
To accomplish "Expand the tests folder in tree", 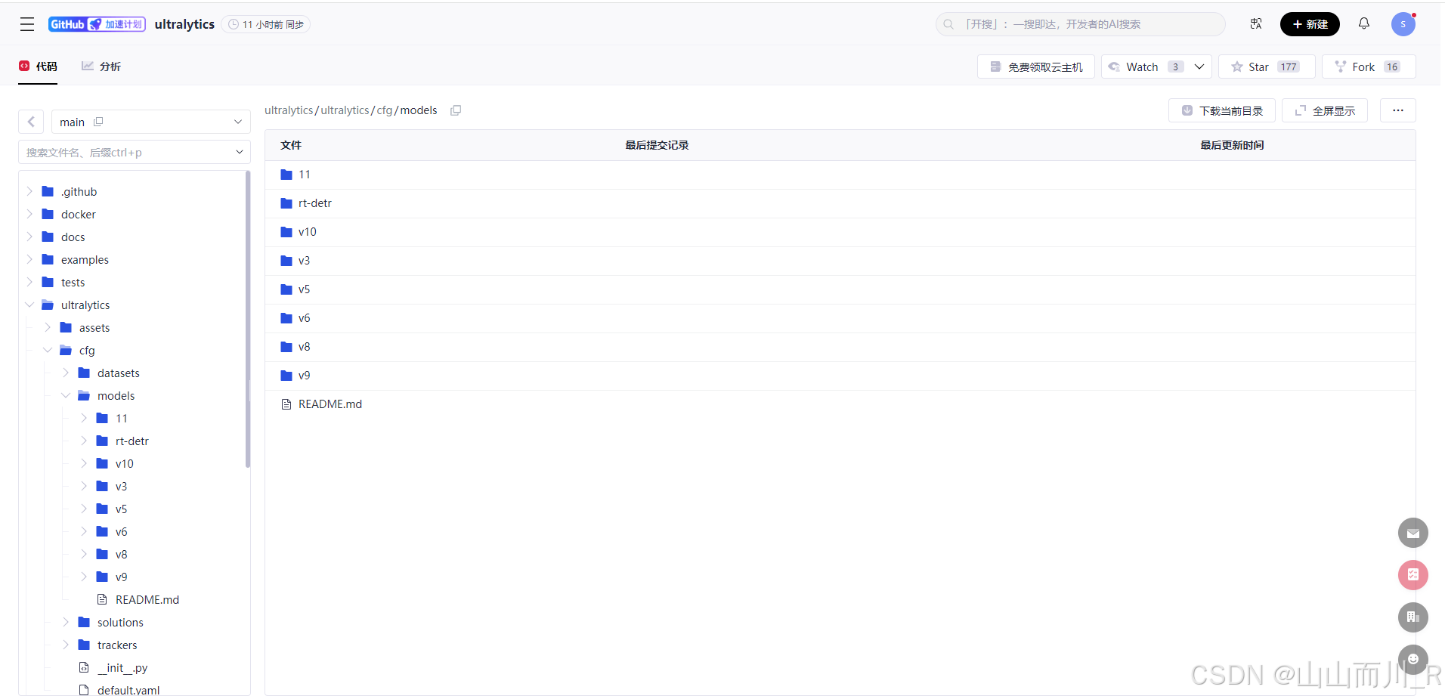I will tap(29, 282).
